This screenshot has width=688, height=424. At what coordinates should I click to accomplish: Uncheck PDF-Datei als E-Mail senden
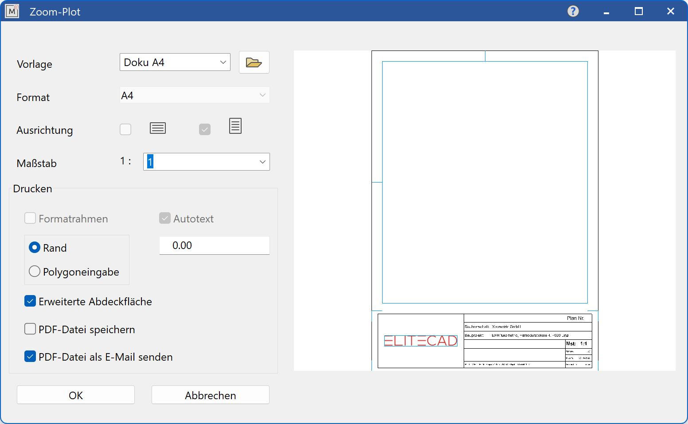point(30,357)
